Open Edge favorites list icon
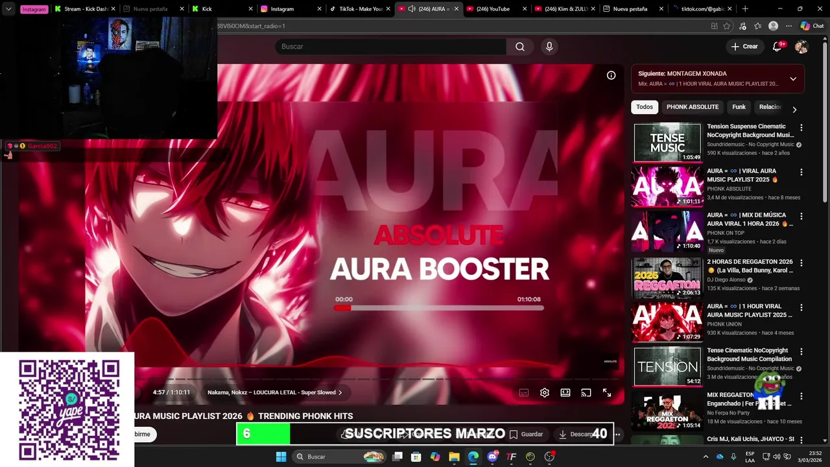Image resolution: width=830 pixels, height=467 pixels. click(757, 26)
